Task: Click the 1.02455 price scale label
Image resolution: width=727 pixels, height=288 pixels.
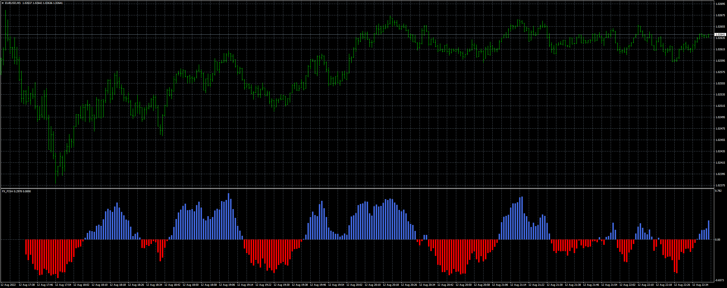Action: pos(720,140)
